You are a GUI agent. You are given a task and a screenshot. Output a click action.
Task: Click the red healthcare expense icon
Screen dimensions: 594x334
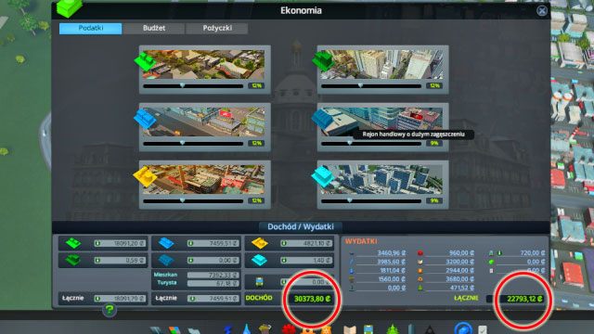point(420,253)
